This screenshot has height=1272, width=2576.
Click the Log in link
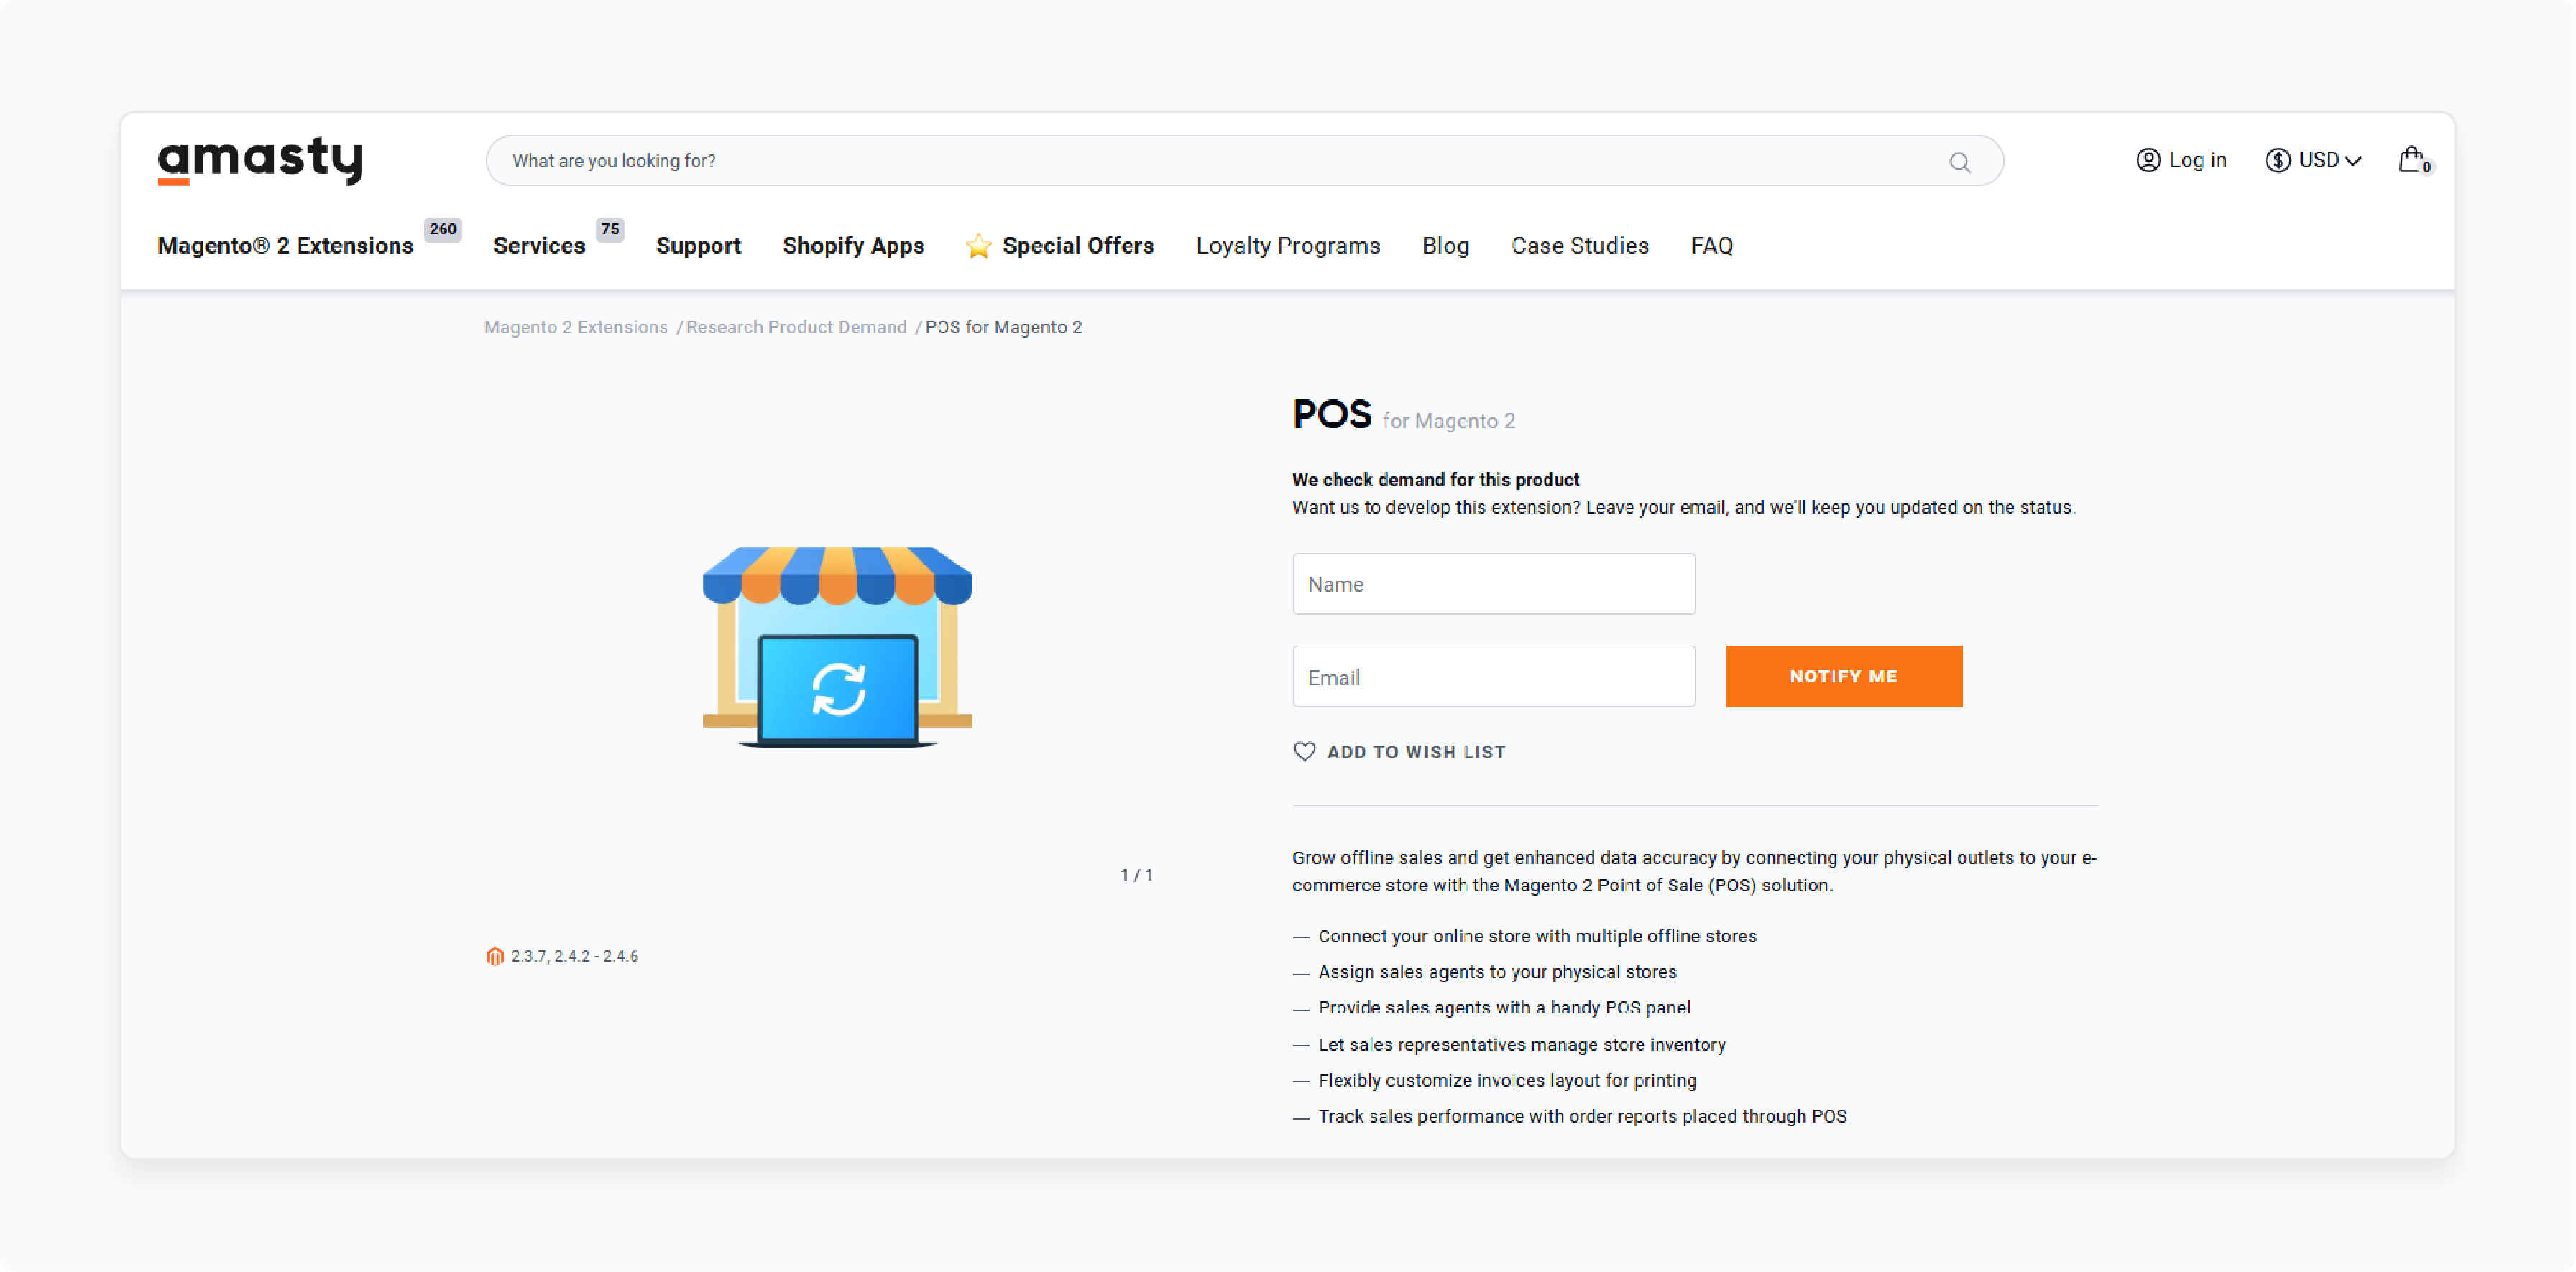pyautogui.click(x=2197, y=160)
